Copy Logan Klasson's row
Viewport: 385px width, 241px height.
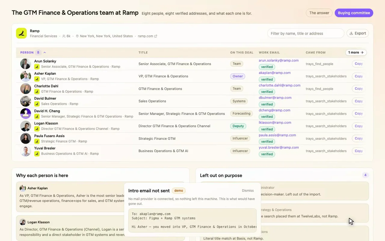tap(358, 126)
